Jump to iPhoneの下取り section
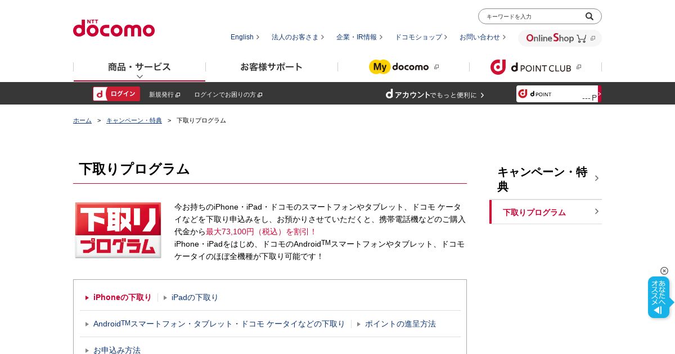The width and height of the screenshot is (675, 354). [122, 297]
